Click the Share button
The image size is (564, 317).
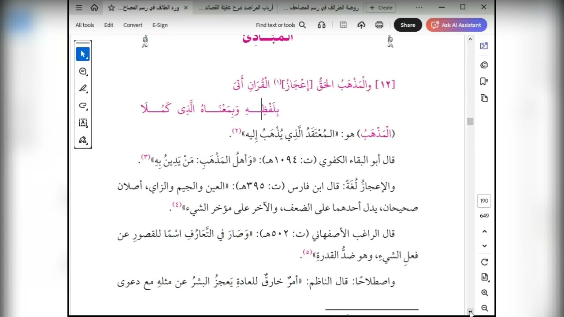(408, 25)
